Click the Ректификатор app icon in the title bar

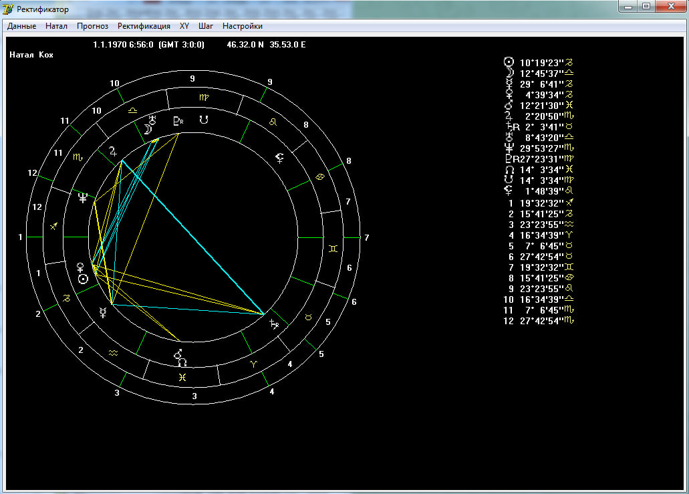pos(9,9)
